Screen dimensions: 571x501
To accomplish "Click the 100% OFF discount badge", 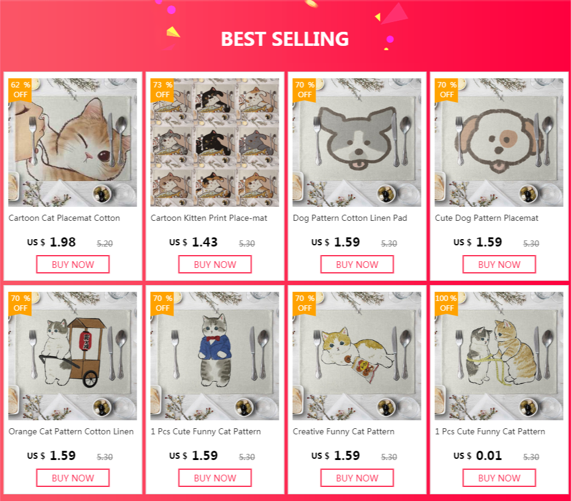I will (x=447, y=303).
